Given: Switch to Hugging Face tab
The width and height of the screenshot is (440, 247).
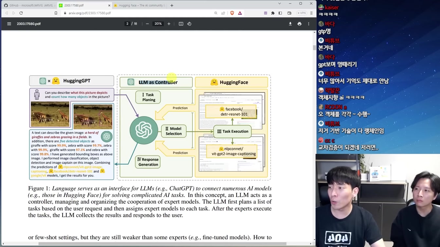Looking at the screenshot, I should pyautogui.click(x=139, y=6).
